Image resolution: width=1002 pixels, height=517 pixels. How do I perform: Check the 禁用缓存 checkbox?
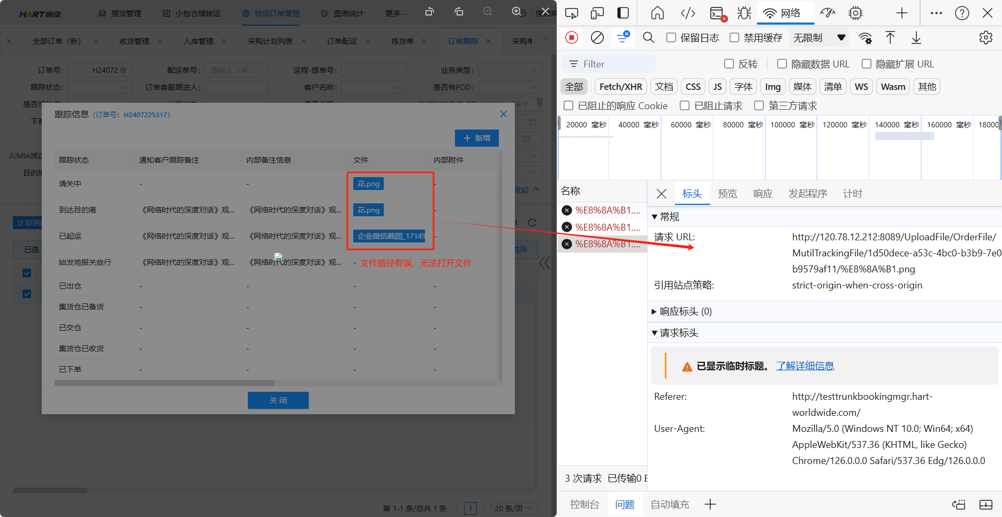coord(734,37)
